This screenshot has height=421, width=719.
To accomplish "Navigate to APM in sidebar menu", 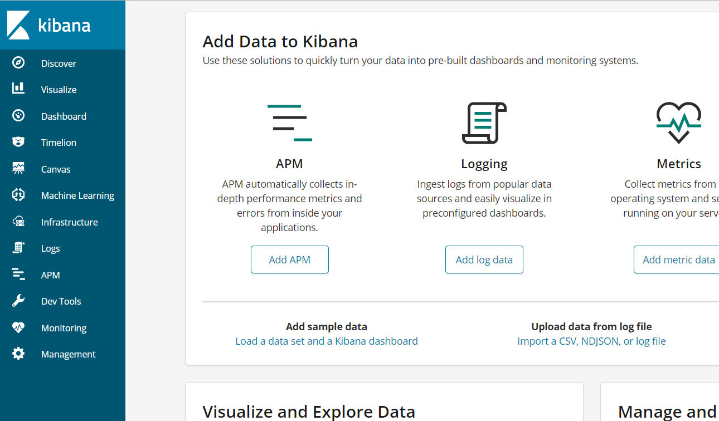I will pos(50,275).
